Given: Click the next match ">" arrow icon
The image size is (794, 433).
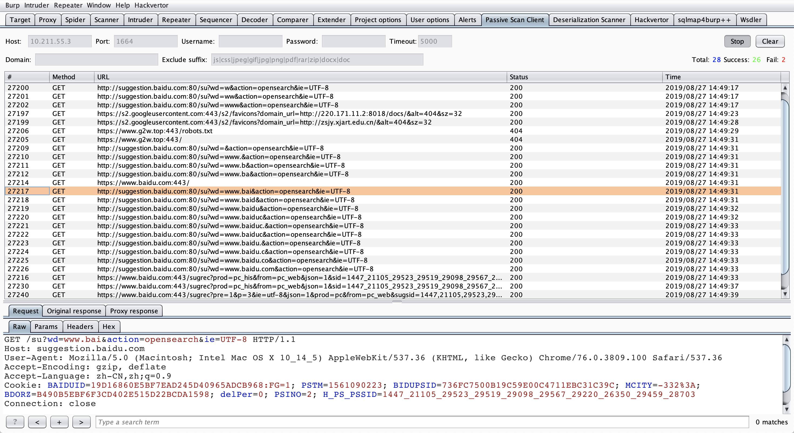Looking at the screenshot, I should [81, 422].
